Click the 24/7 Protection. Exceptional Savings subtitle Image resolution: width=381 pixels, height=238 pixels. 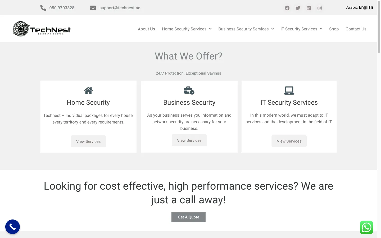pyautogui.click(x=188, y=73)
